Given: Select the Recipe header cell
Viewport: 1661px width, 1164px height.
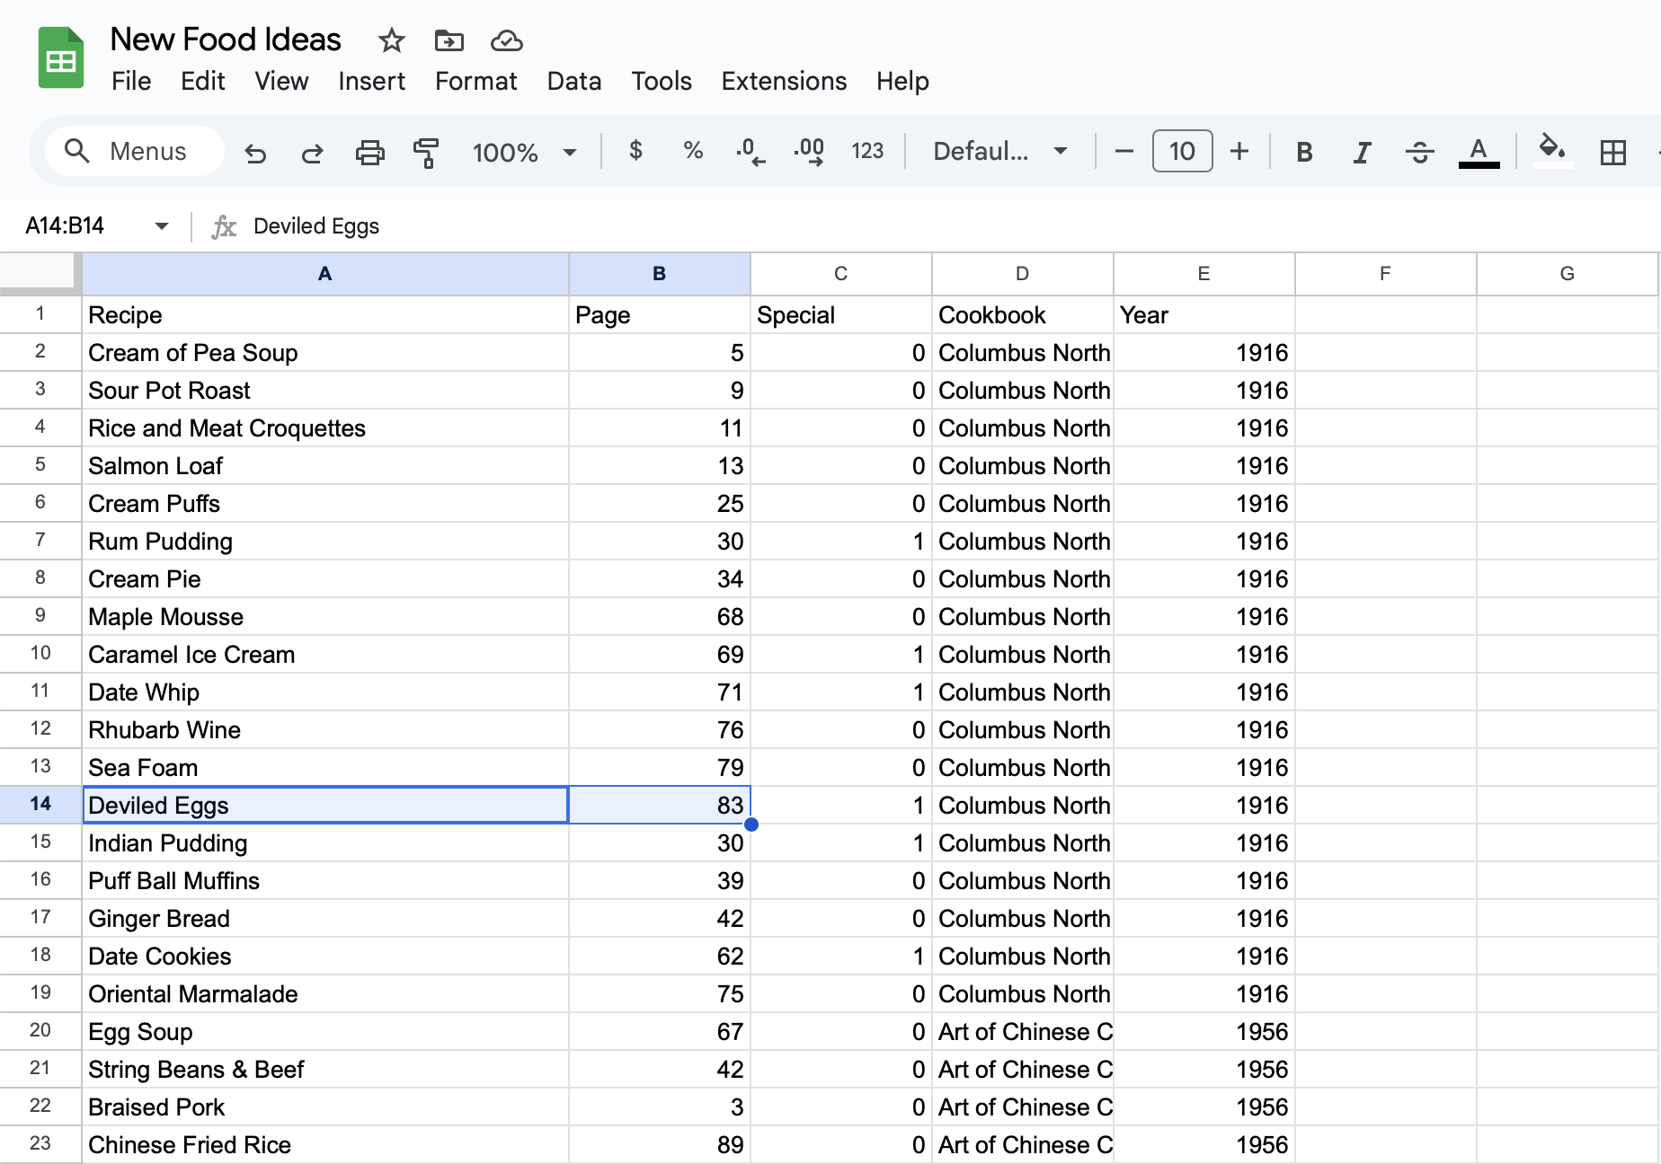Looking at the screenshot, I should click(x=325, y=315).
